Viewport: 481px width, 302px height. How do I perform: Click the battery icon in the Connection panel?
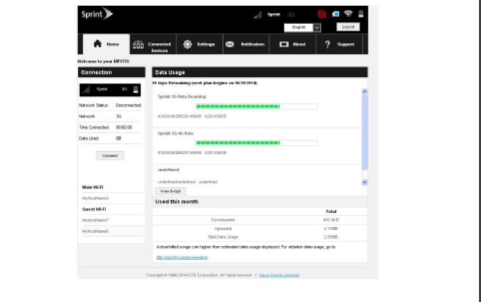(135, 90)
